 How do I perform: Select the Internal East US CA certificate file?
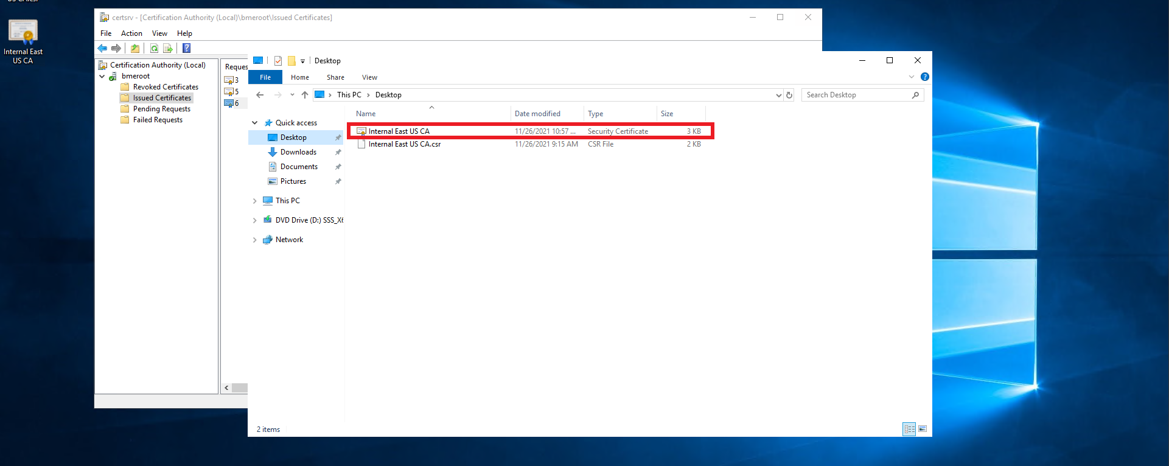pyautogui.click(x=529, y=131)
